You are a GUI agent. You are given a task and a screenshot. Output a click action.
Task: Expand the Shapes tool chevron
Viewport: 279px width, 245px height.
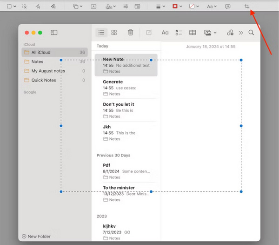pos(81,7)
